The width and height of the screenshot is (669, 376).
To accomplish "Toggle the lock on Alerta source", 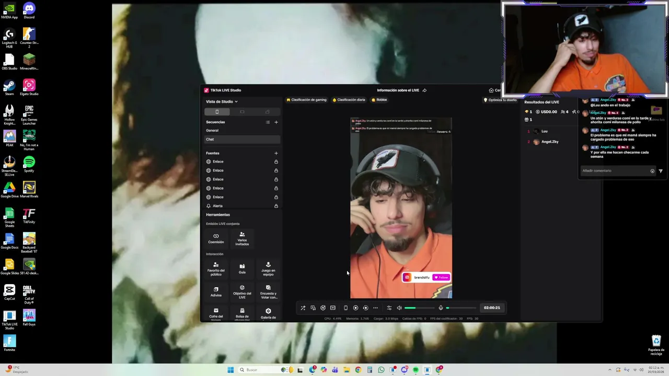I will [276, 206].
